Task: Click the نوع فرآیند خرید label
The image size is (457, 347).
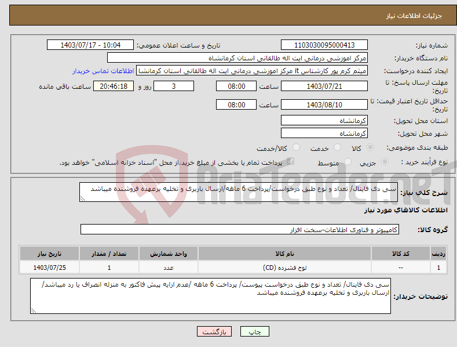Action: [425, 162]
